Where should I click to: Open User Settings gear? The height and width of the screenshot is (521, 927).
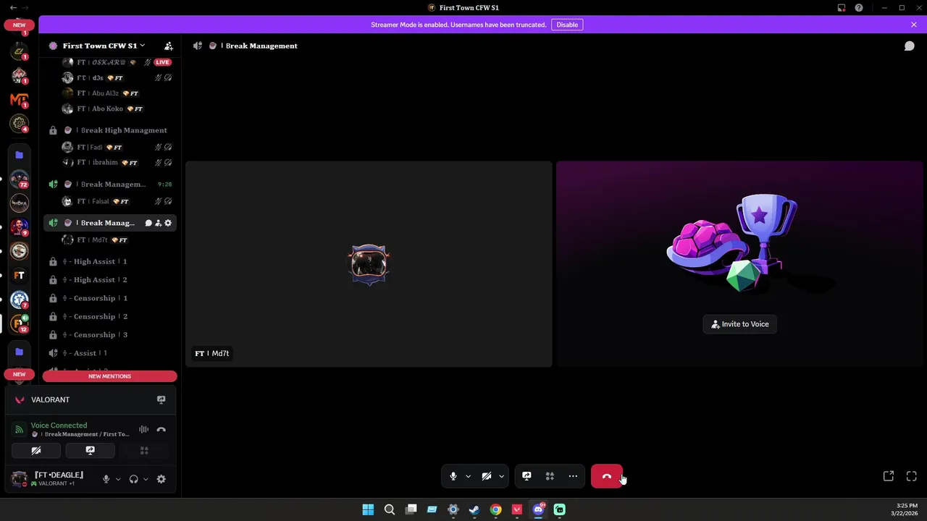click(161, 479)
